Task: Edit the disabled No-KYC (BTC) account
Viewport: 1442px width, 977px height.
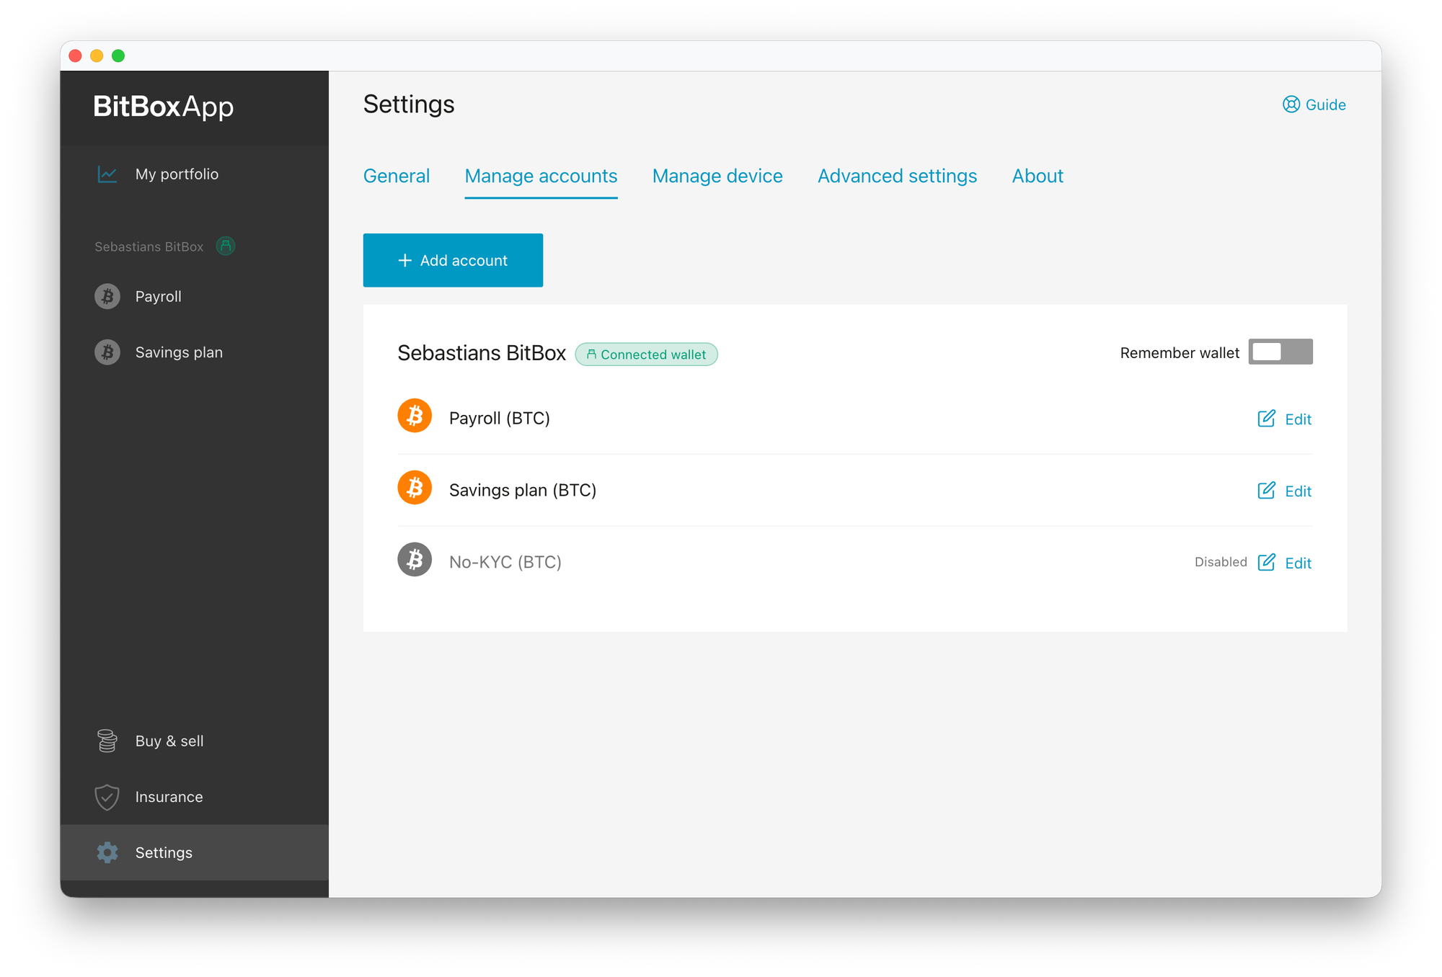Action: click(1285, 563)
